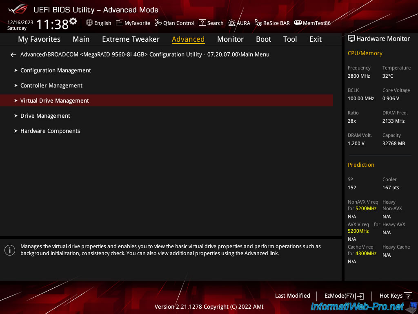Open the My Favorites tab

pos(39,39)
